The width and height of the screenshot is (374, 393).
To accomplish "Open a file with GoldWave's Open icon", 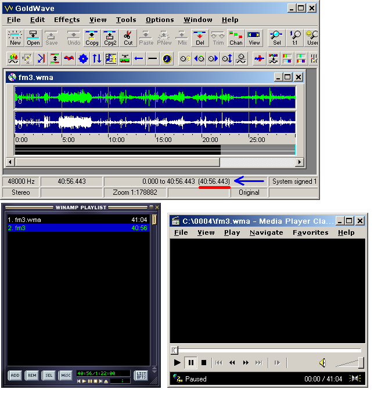I will click(x=33, y=38).
